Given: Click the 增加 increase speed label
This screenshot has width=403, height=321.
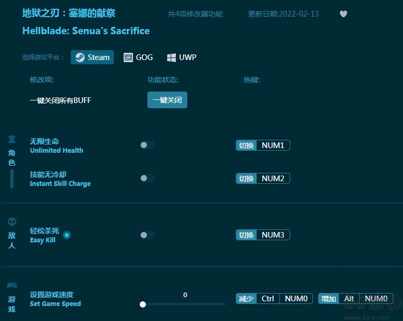Looking at the screenshot, I should click(x=329, y=299).
